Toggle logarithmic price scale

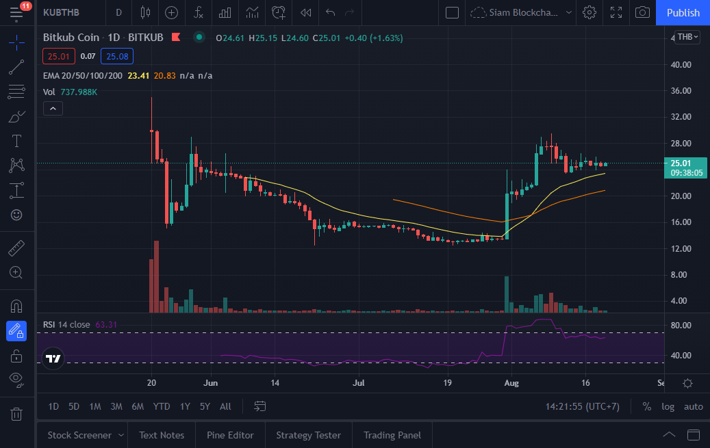coord(668,406)
